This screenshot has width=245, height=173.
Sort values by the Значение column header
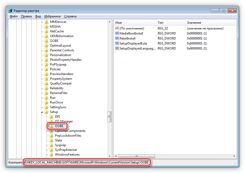[x=211, y=23]
